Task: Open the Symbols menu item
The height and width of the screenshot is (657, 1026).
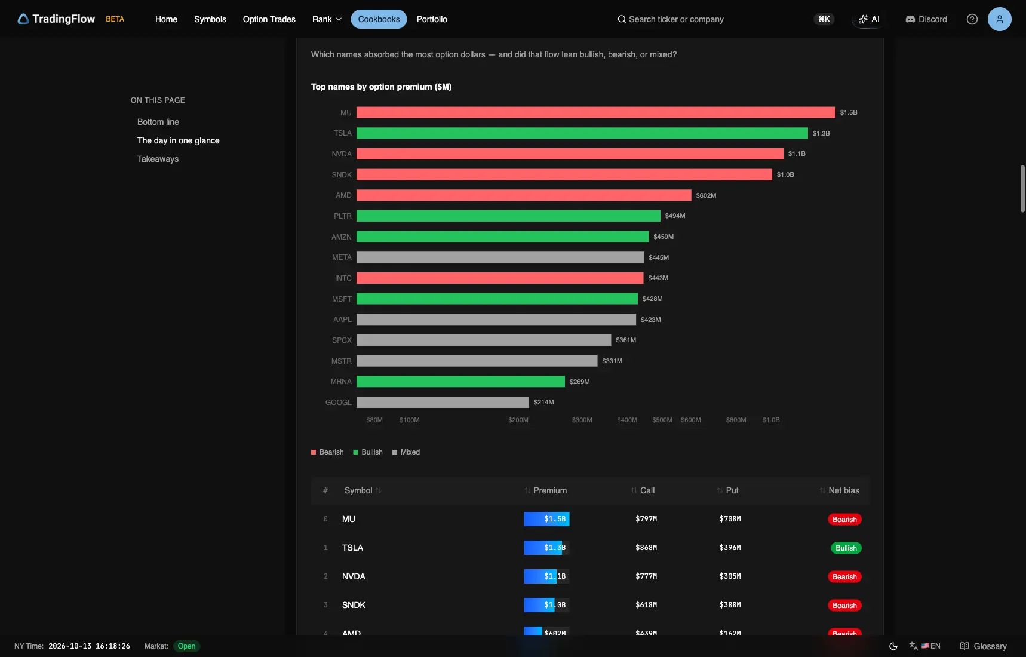Action: click(210, 19)
